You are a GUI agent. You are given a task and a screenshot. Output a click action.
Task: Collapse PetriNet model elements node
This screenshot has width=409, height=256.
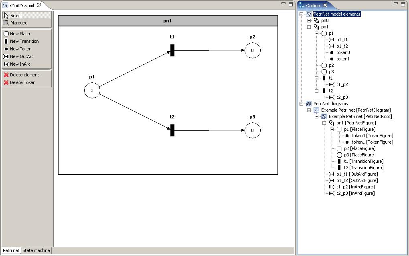(301, 14)
